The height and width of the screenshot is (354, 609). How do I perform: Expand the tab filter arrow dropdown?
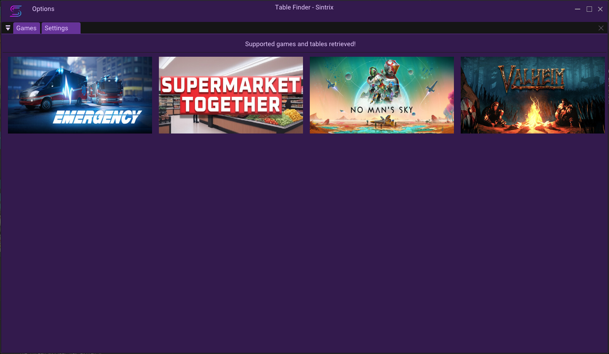(x=8, y=28)
